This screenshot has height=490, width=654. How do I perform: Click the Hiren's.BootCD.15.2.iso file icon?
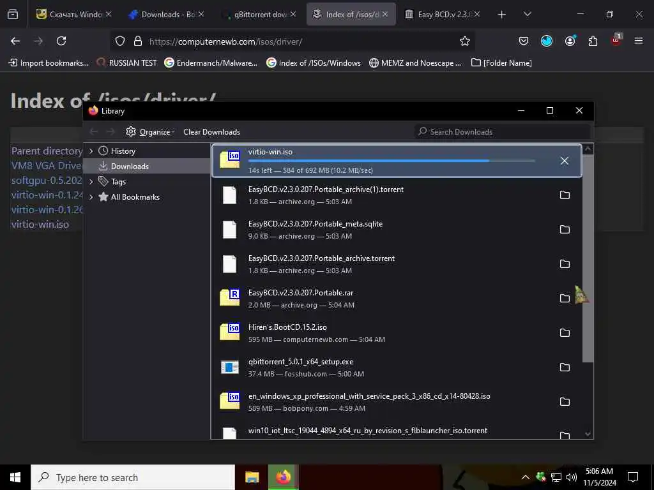click(230, 332)
